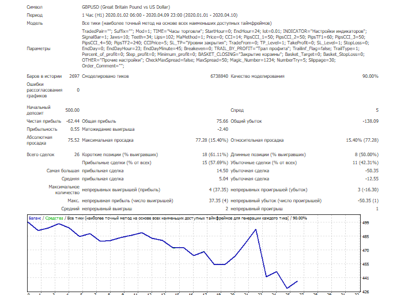393x295 pixels.
Task: Click the 441 value on chart price axis
Action: click(x=366, y=278)
